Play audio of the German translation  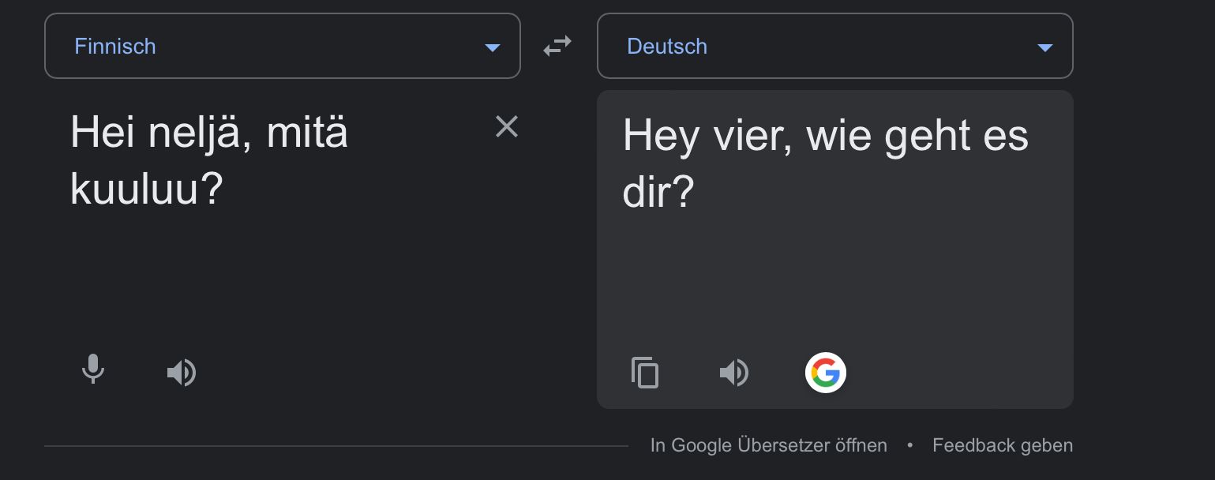pos(734,372)
